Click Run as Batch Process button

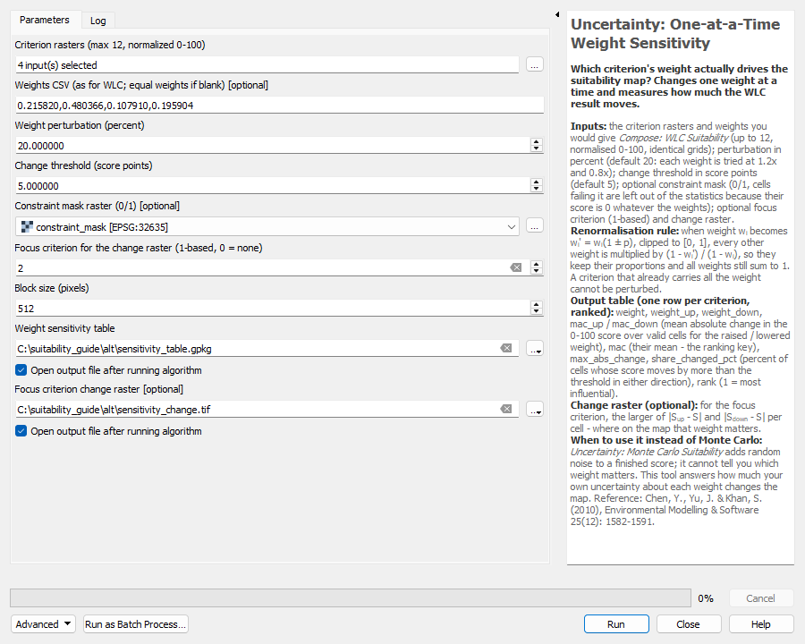click(x=136, y=624)
